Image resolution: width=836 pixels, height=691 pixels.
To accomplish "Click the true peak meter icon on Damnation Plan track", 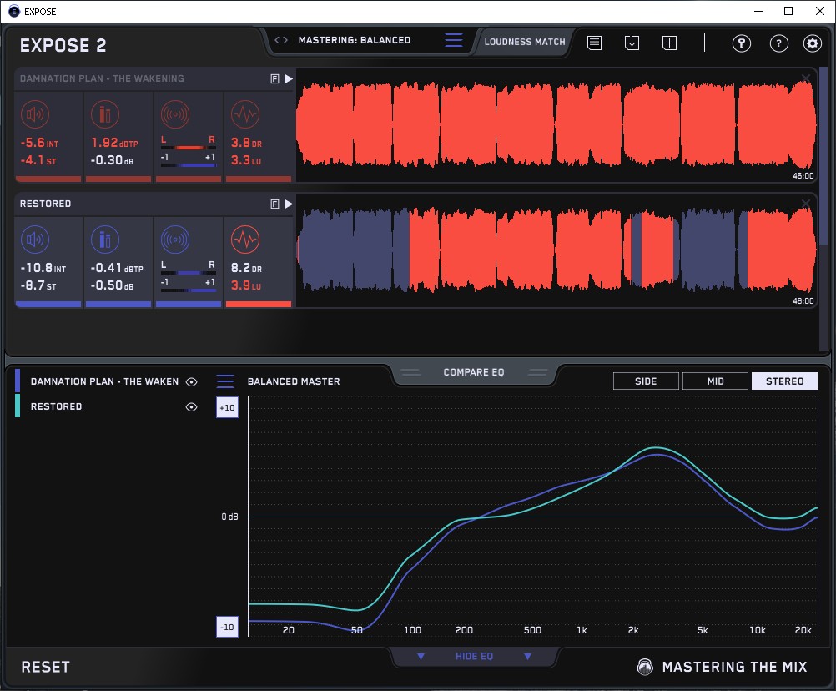I will pyautogui.click(x=104, y=115).
